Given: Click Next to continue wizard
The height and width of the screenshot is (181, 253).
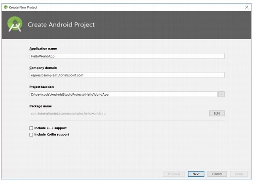Looking at the screenshot, I should point(196,174).
